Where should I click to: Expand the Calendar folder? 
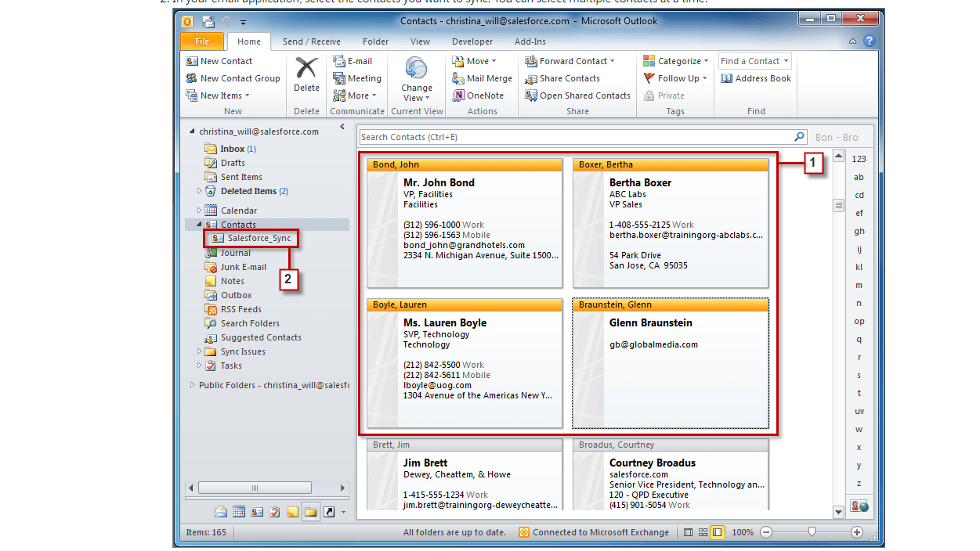199,211
